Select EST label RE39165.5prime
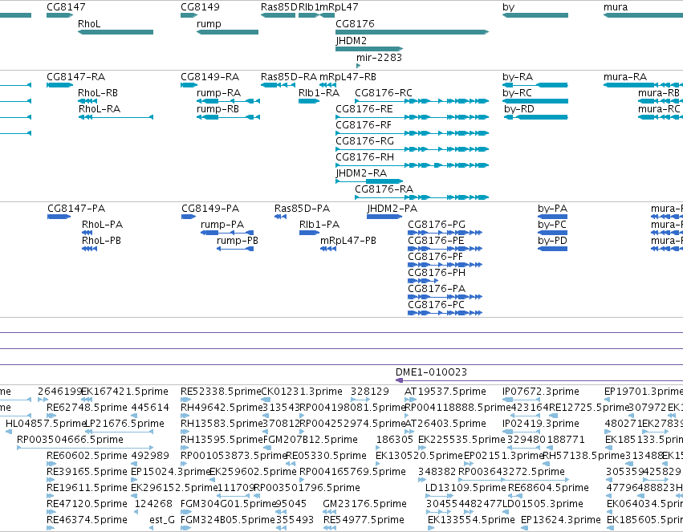Viewport: 683px width, 532px height. tap(87, 472)
